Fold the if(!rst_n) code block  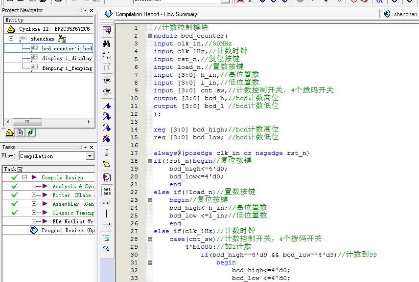[150, 161]
